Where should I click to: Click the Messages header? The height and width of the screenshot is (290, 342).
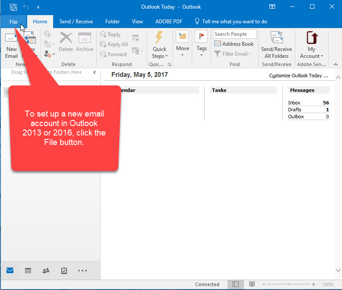[308, 90]
